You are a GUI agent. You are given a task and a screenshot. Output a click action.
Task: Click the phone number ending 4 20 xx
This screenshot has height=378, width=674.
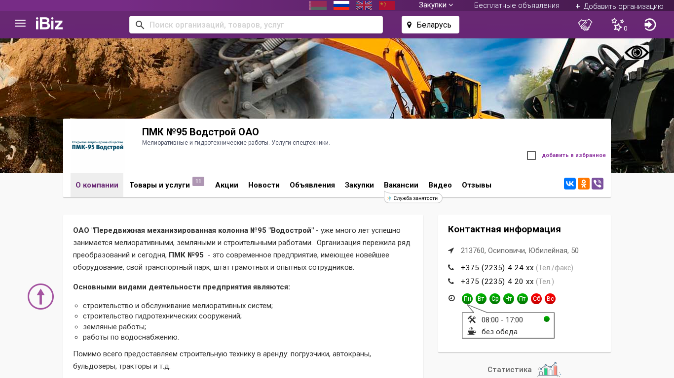point(497,282)
